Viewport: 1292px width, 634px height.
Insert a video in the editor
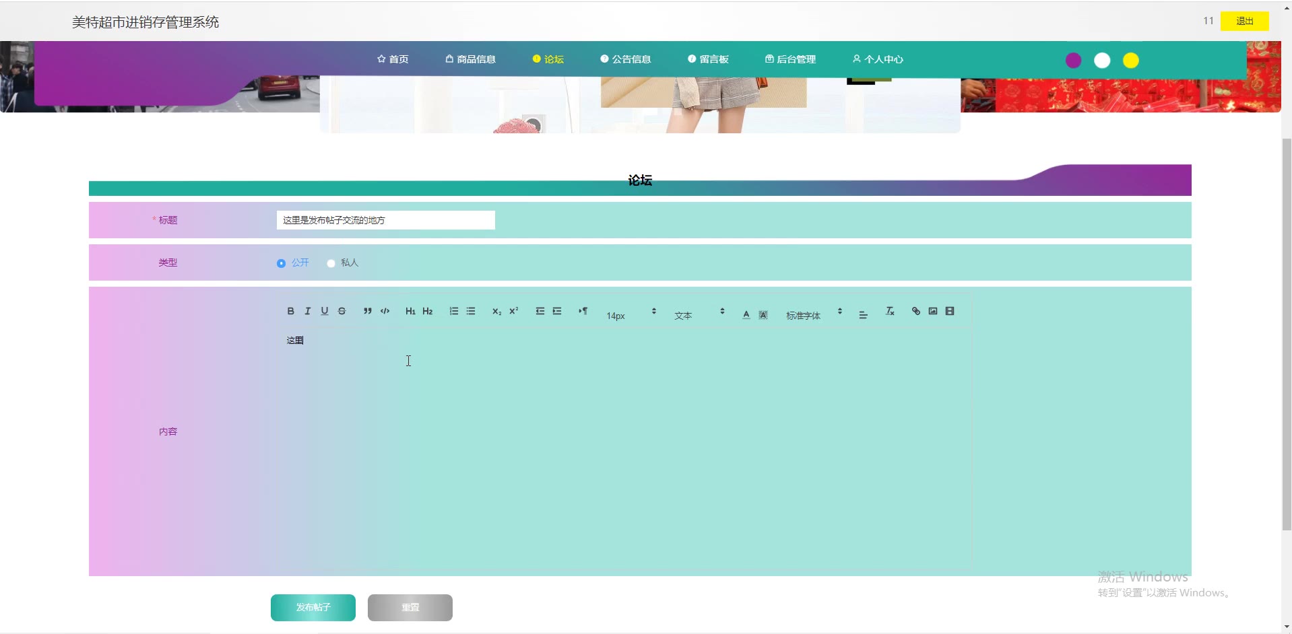(x=950, y=311)
